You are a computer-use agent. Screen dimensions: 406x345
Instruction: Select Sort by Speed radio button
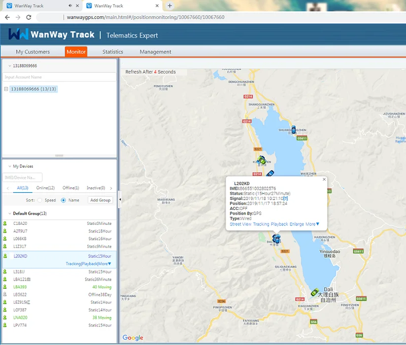[40, 200]
